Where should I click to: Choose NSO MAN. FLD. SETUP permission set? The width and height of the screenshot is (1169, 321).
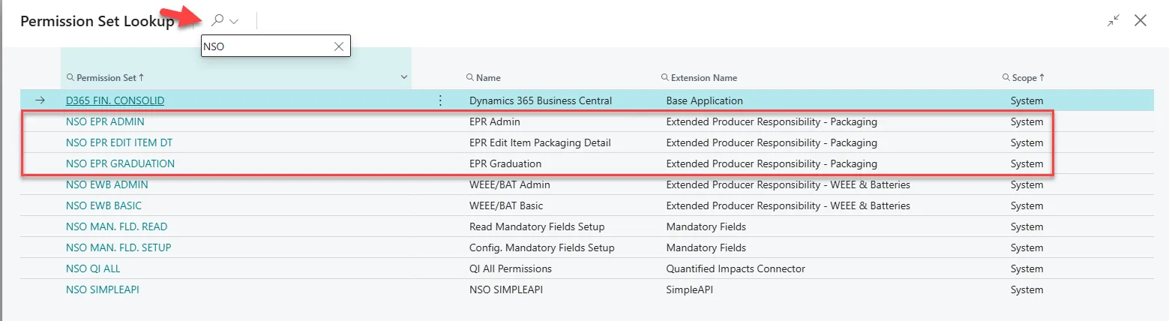click(119, 247)
